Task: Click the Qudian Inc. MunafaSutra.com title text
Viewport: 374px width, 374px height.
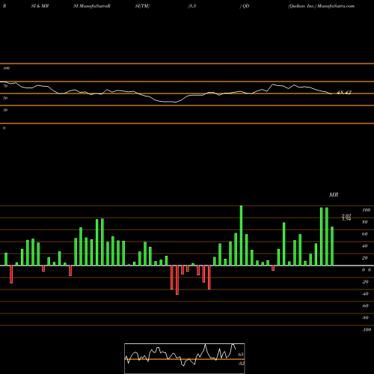Action: pyautogui.click(x=321, y=6)
